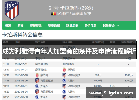Click the Belgium flag icon
This screenshot has height=100, width=139.
point(53,14)
